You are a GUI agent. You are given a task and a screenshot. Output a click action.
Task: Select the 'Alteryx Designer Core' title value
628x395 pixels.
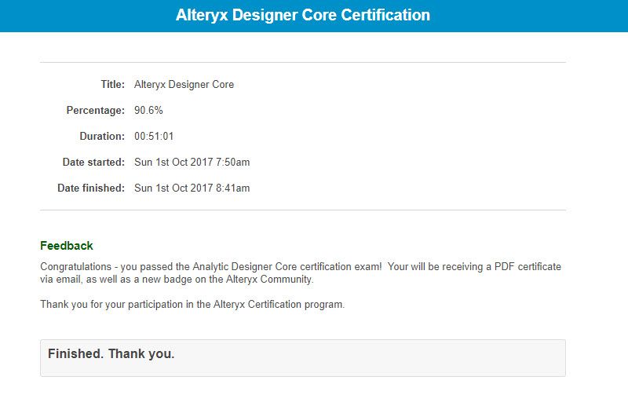click(x=184, y=85)
